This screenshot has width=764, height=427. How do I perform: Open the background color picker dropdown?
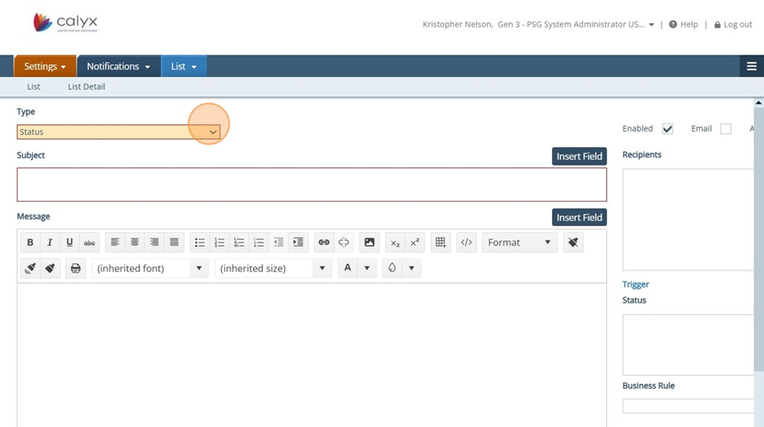click(x=411, y=269)
